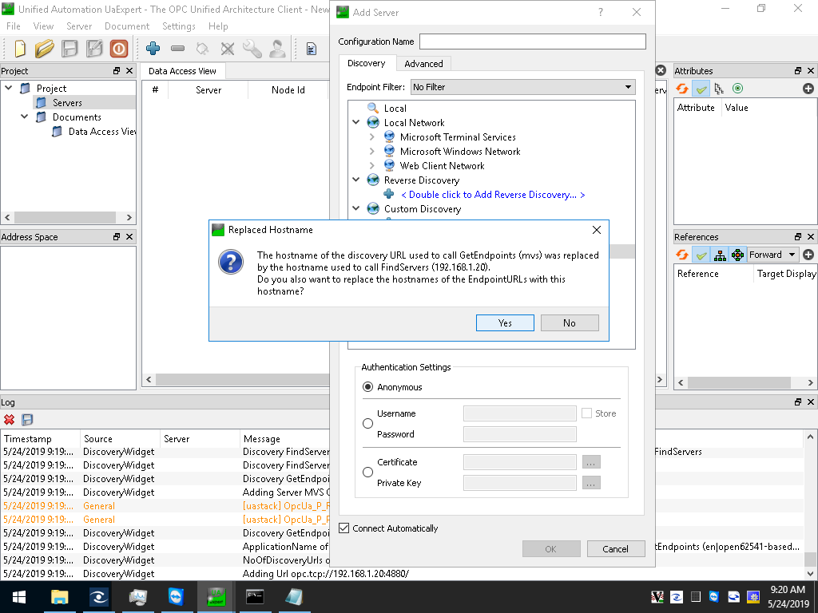The width and height of the screenshot is (818, 613).
Task: Toggle the hierarchy tree button in References
Action: (x=720, y=255)
